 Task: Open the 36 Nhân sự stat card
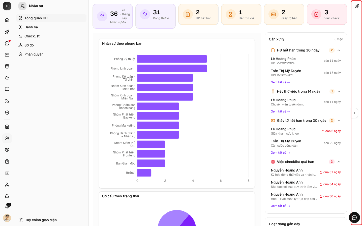click(x=113, y=16)
